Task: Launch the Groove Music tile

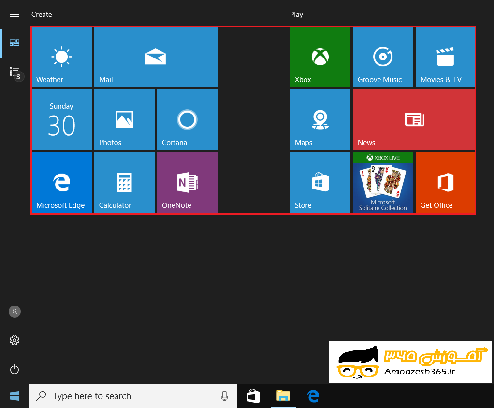Action: (383, 57)
